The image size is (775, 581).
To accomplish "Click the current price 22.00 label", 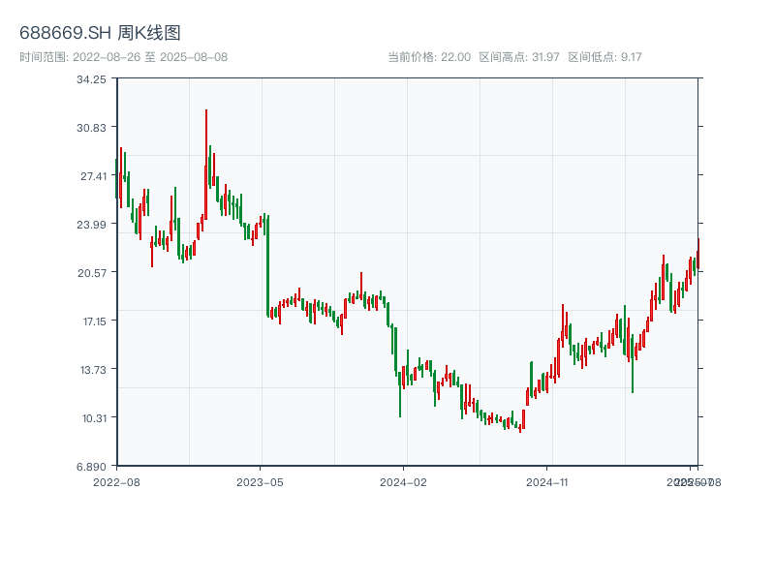I will click(429, 57).
